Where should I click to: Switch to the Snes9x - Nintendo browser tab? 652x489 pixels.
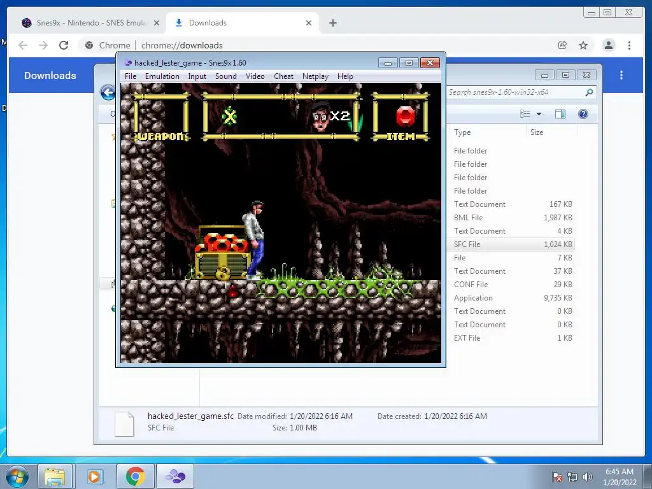(90, 23)
